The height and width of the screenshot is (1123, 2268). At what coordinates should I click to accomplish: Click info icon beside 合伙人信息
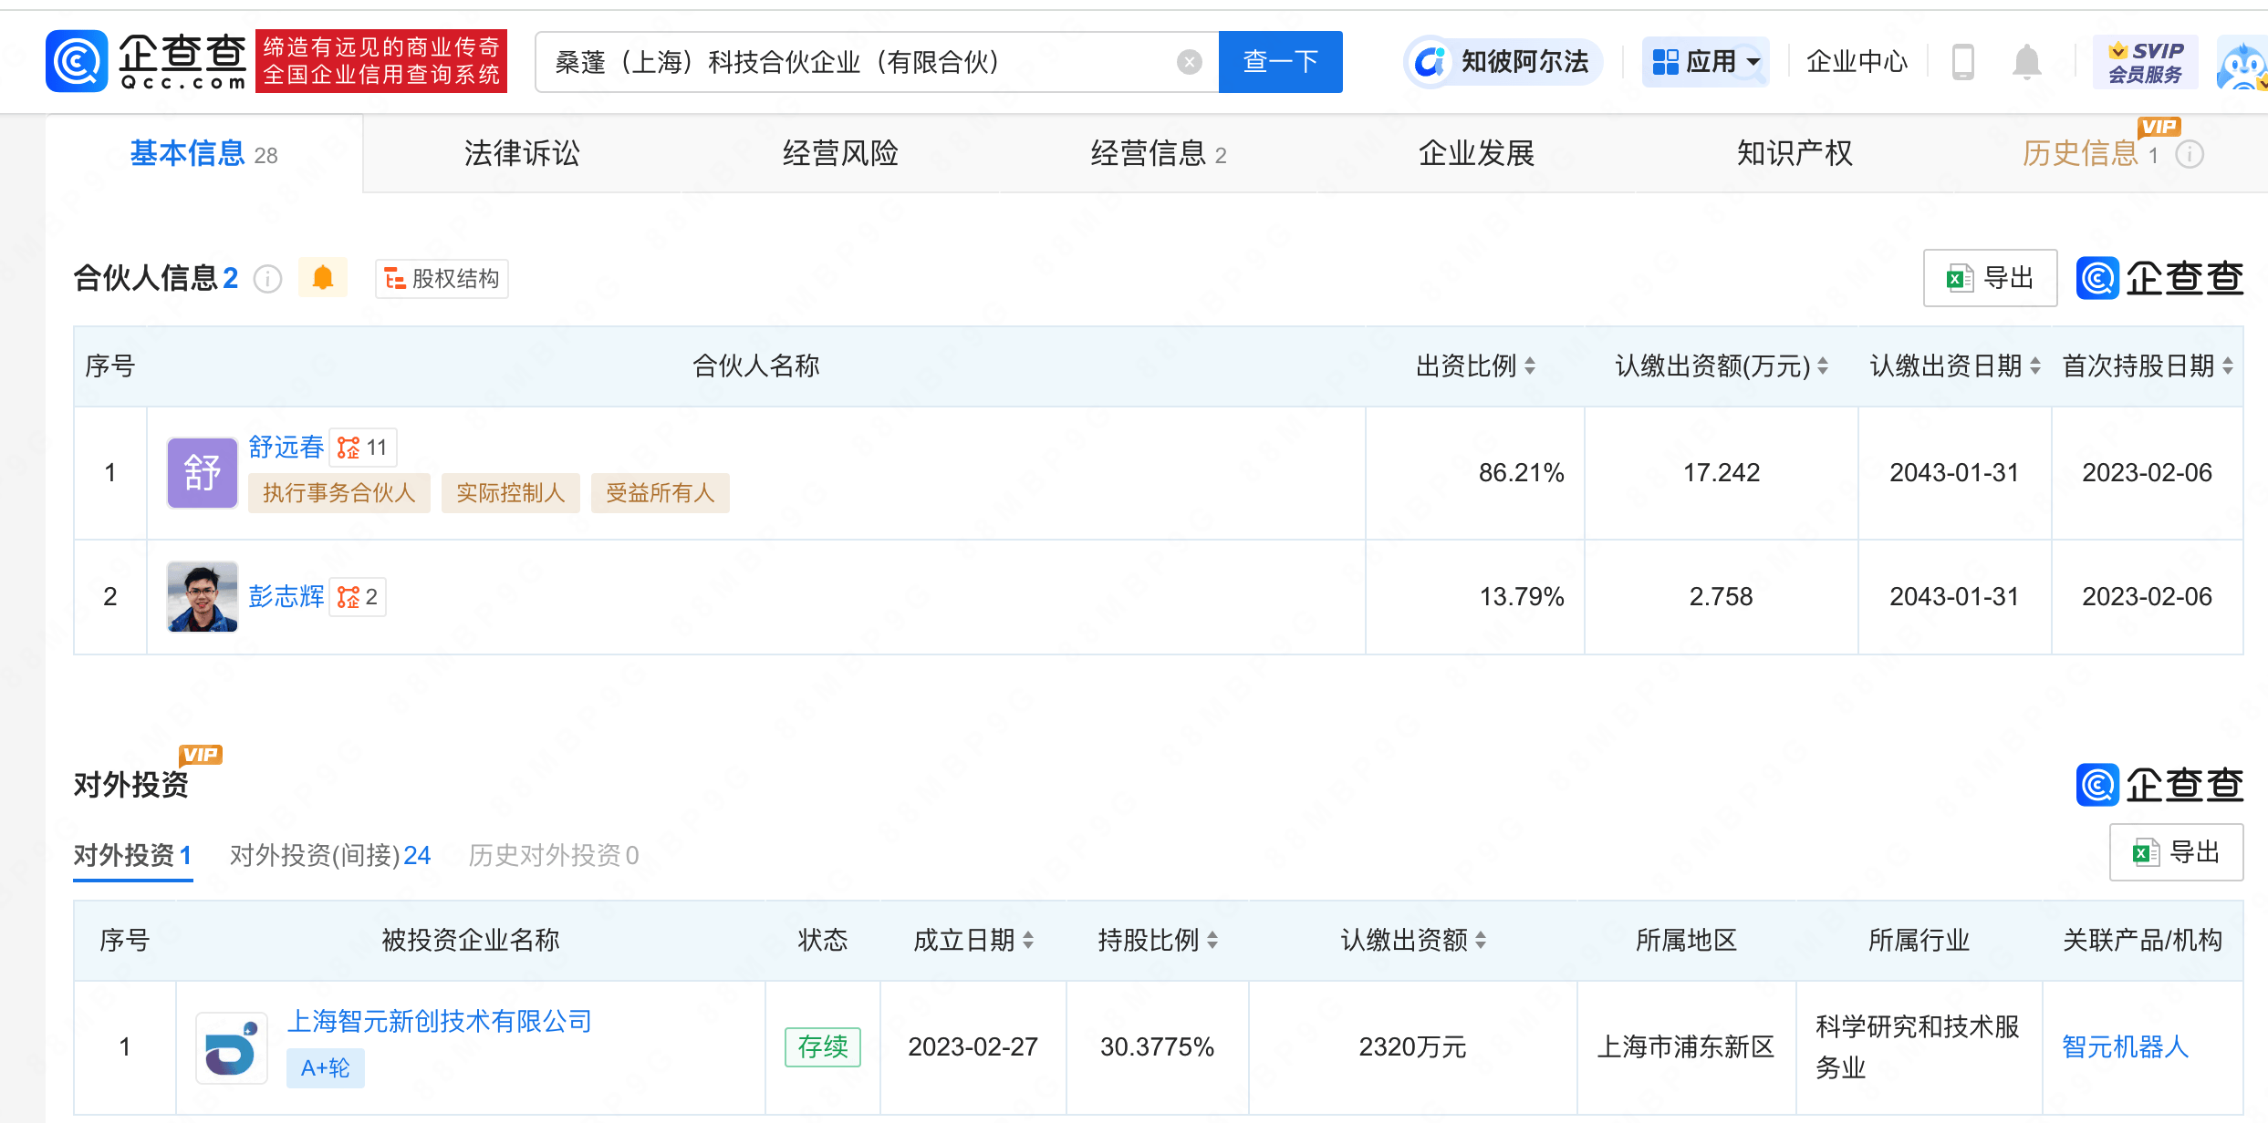pyautogui.click(x=267, y=278)
